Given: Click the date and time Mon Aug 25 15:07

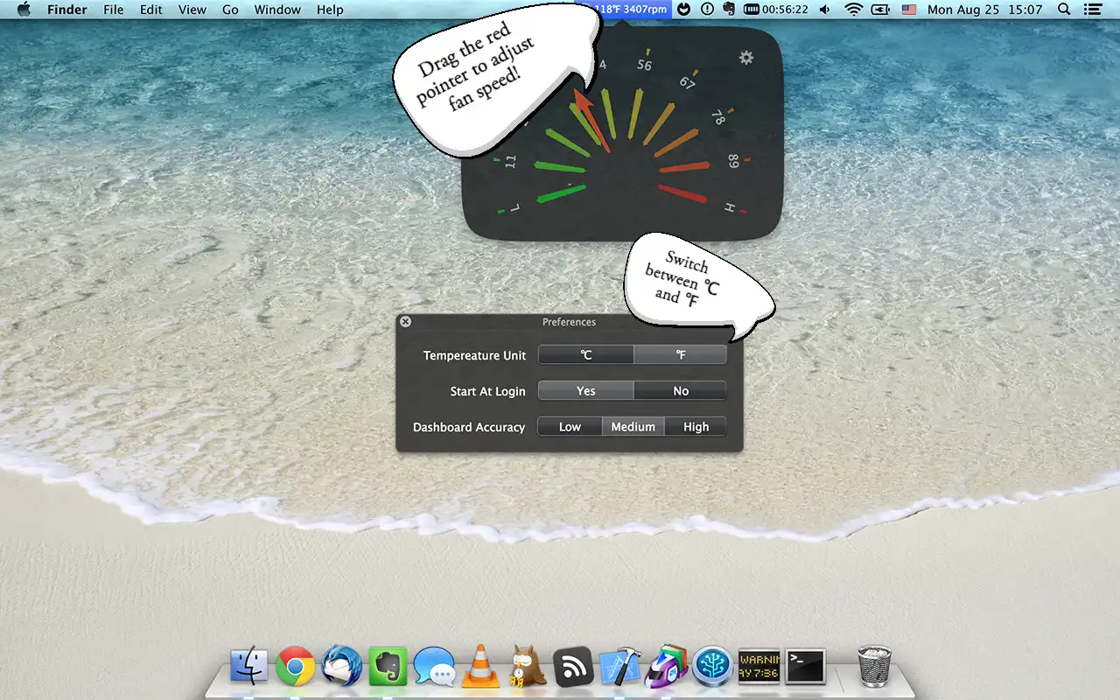Looking at the screenshot, I should coord(985,10).
